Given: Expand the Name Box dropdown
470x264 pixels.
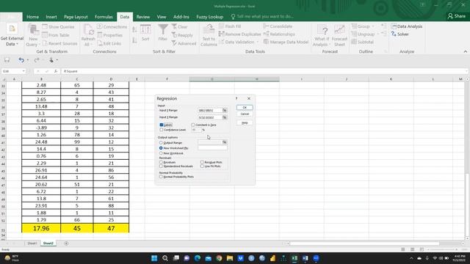Looking at the screenshot, I should click(23, 71).
